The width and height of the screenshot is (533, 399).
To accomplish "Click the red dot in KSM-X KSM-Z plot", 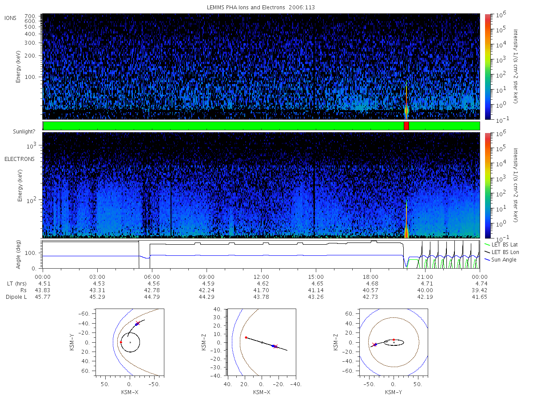I will click(246, 337).
